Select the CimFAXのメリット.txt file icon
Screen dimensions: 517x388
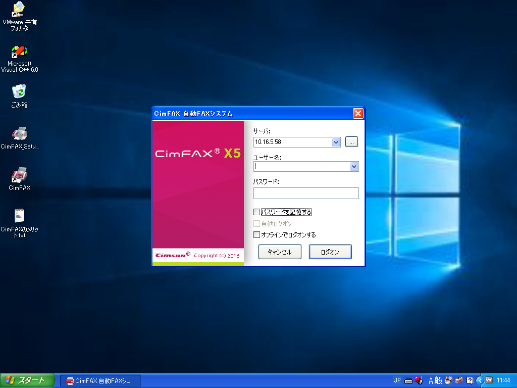20,223
